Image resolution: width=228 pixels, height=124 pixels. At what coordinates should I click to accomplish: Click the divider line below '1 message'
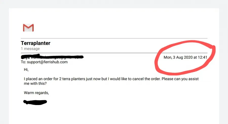[114, 53]
